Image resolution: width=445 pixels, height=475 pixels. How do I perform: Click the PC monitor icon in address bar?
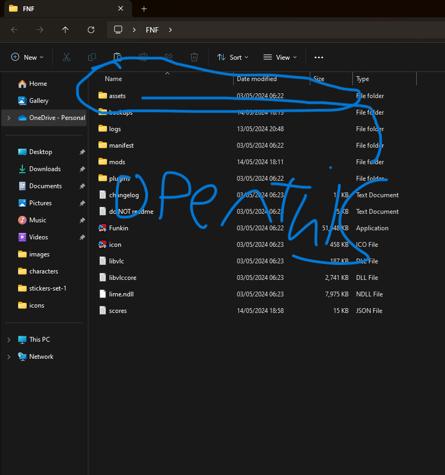[x=118, y=30]
